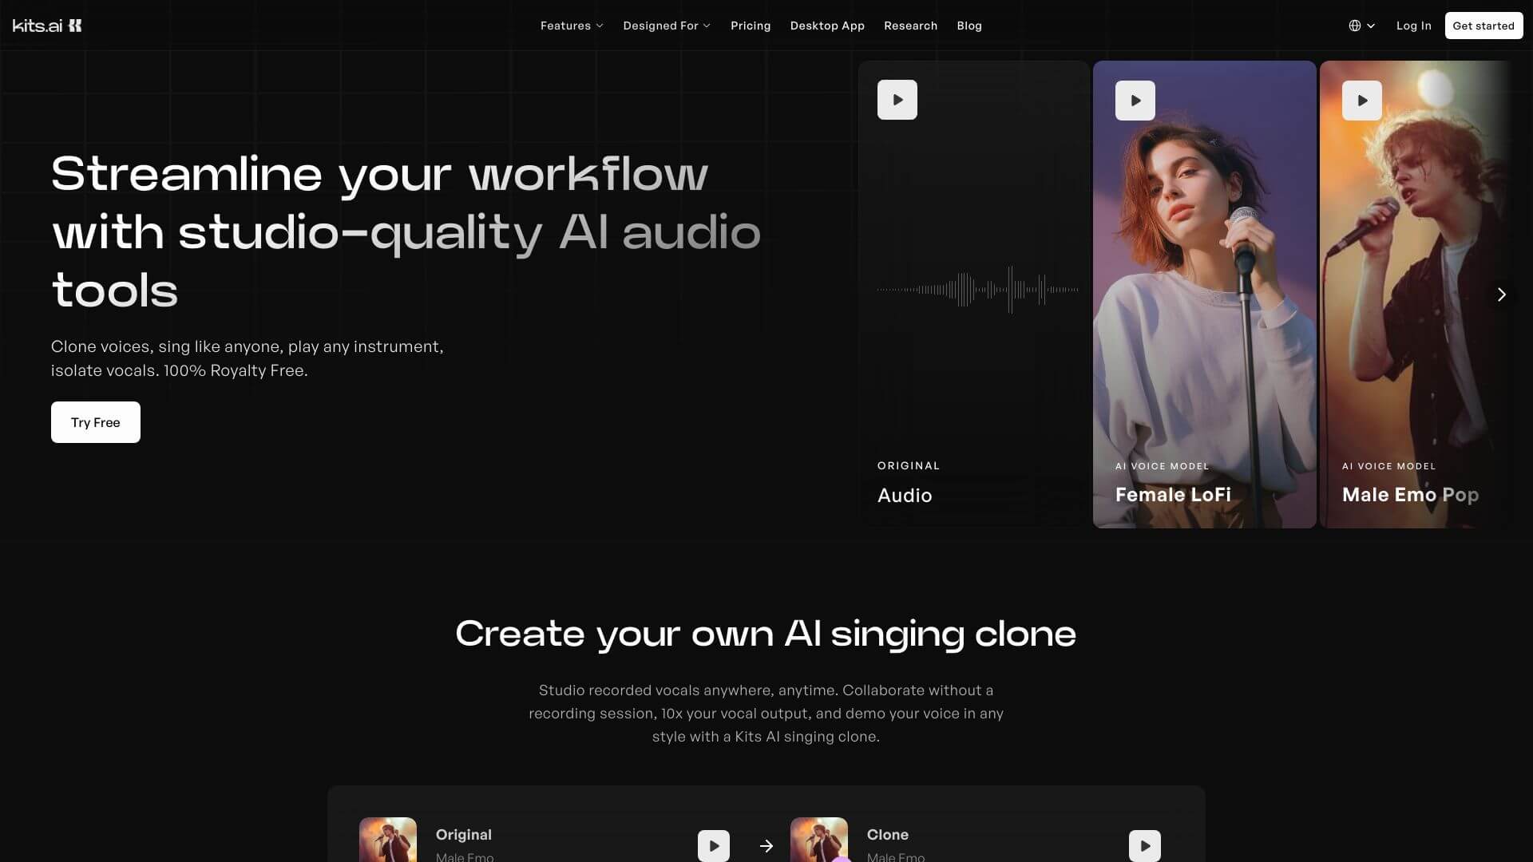Open the language globe selector

pos(1361,25)
